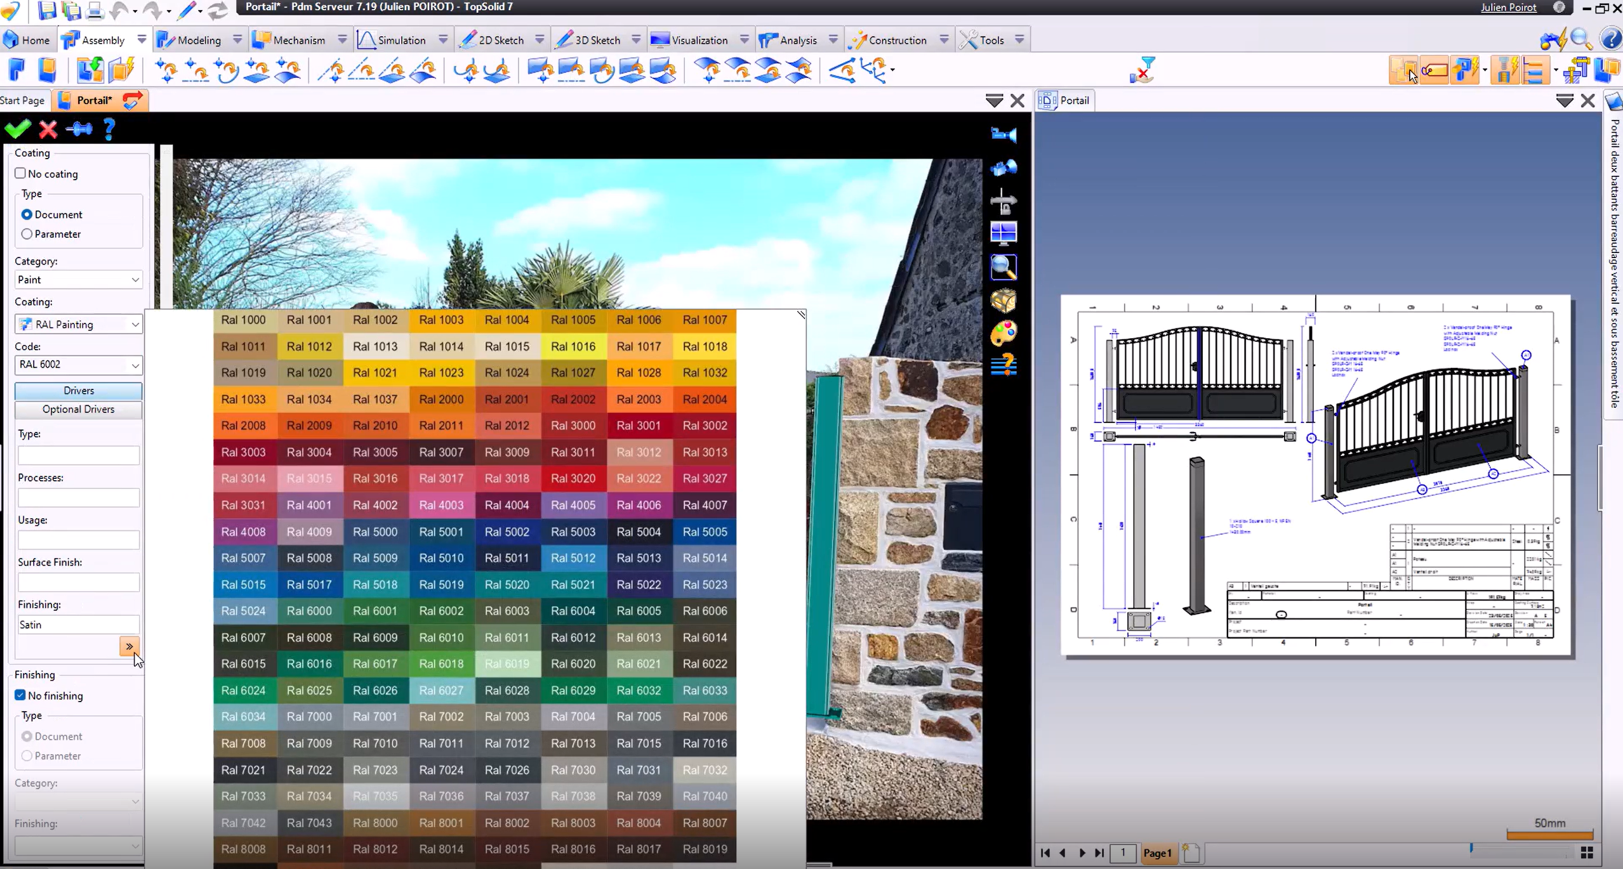Go to last page in drawing navigator
This screenshot has width=1623, height=869.
pyautogui.click(x=1099, y=853)
